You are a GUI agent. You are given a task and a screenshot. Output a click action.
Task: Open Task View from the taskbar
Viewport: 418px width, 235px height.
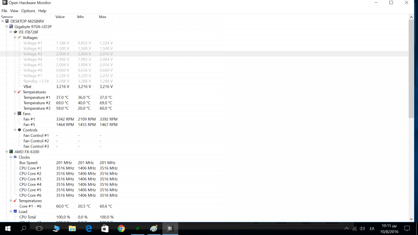pos(39,229)
